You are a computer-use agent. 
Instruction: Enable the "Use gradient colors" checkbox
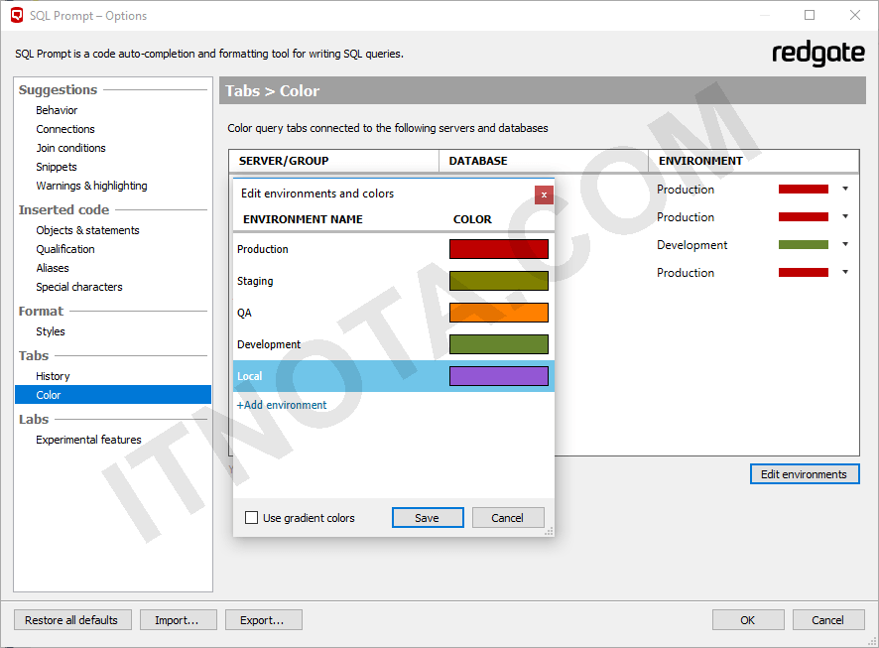[251, 517]
